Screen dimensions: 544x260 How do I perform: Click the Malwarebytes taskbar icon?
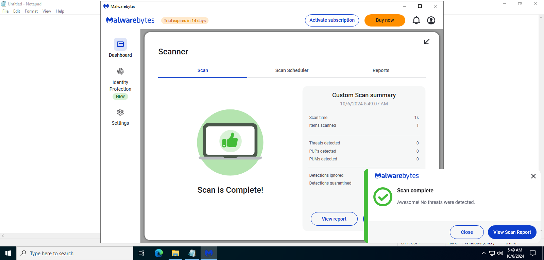point(208,253)
